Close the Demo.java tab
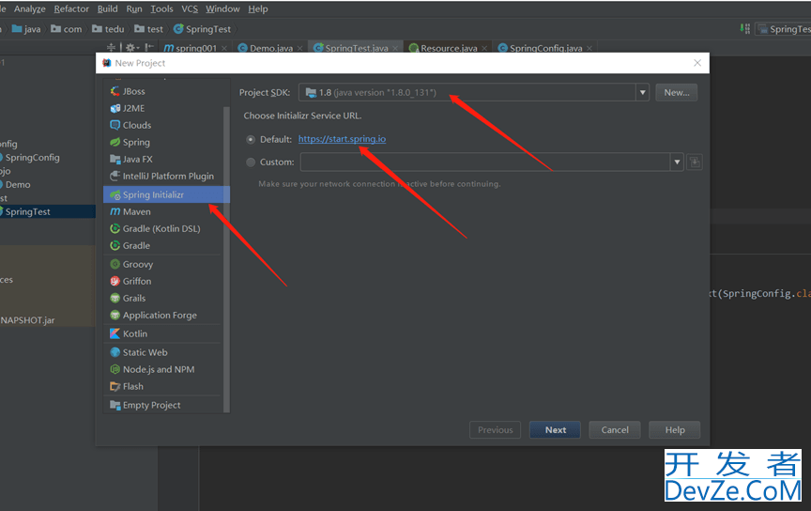The width and height of the screenshot is (811, 511). pyautogui.click(x=300, y=48)
